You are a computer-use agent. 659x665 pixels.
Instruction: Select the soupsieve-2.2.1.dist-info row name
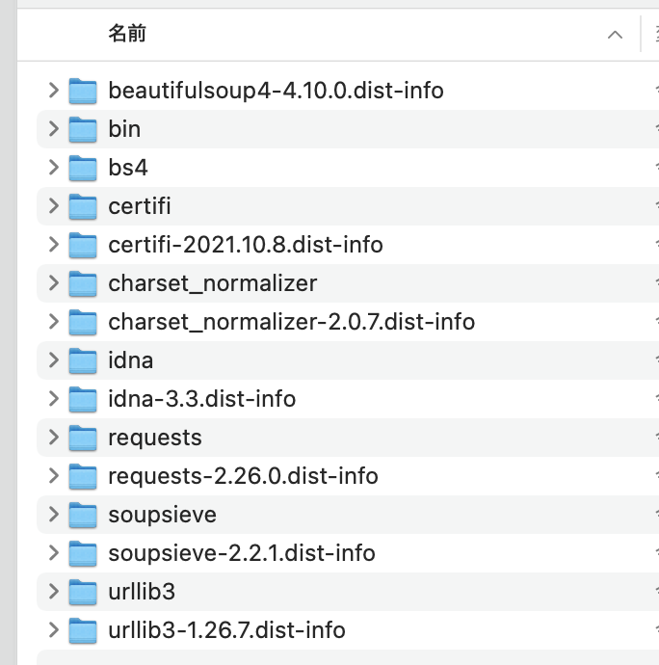[x=242, y=553]
